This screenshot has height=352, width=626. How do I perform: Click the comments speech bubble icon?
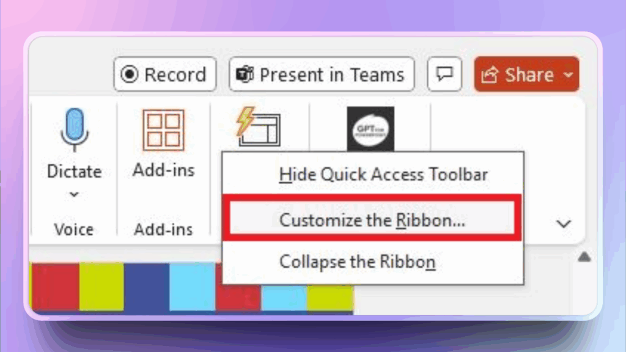(444, 74)
